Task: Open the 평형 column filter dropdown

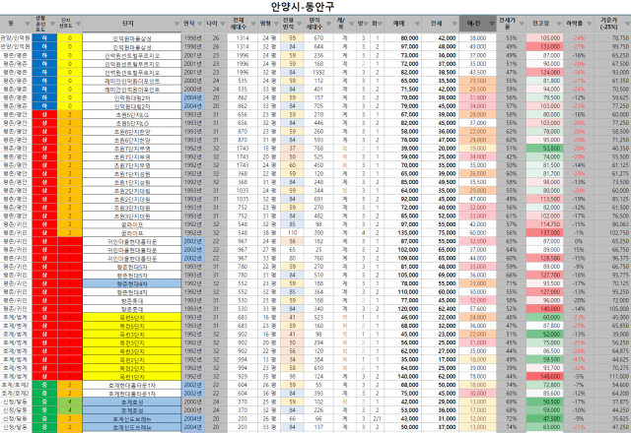Action: (276, 24)
